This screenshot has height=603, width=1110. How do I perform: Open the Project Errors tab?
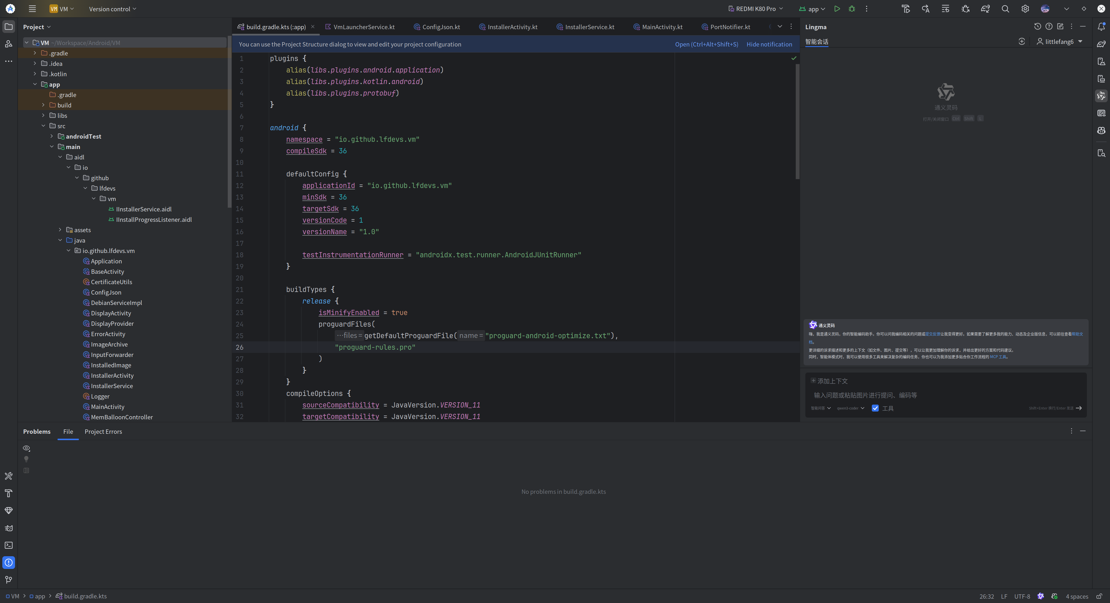point(103,432)
